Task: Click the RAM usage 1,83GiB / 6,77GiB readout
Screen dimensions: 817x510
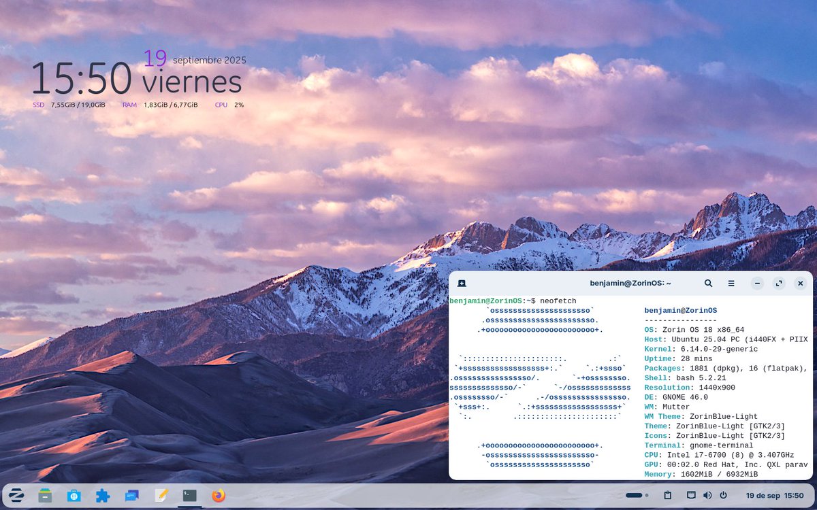Action: (170, 105)
